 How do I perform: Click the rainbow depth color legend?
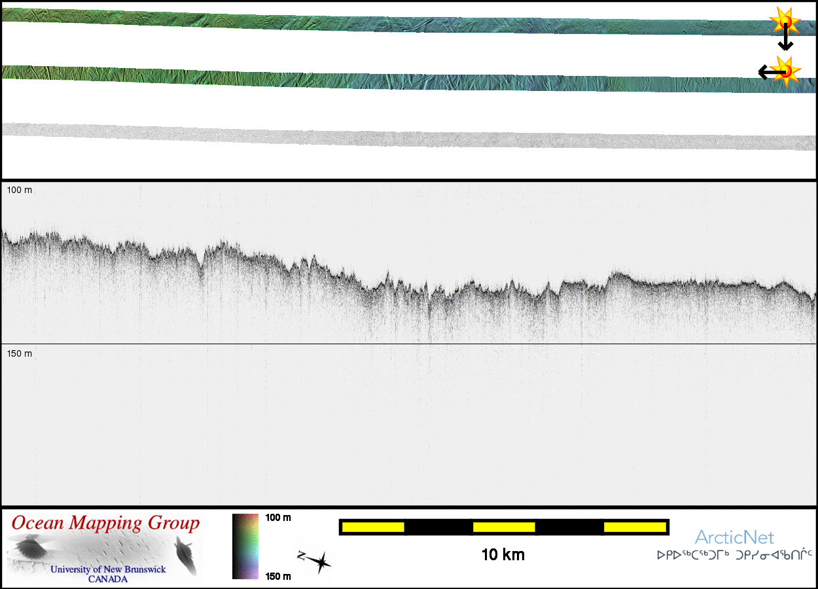245,546
